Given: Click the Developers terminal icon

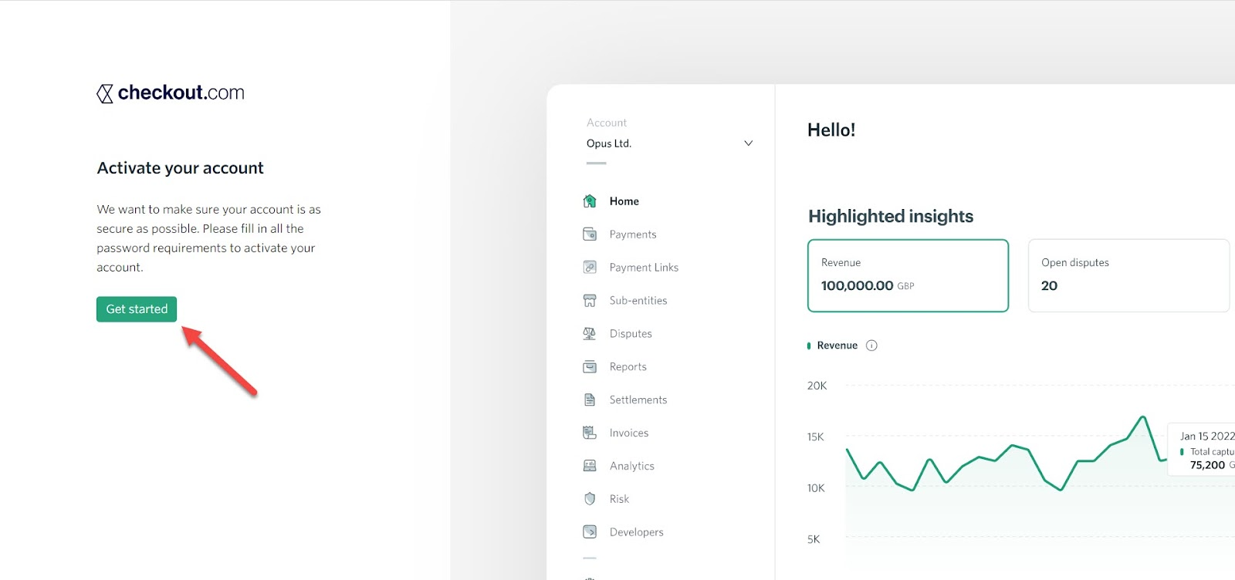Looking at the screenshot, I should pos(590,532).
